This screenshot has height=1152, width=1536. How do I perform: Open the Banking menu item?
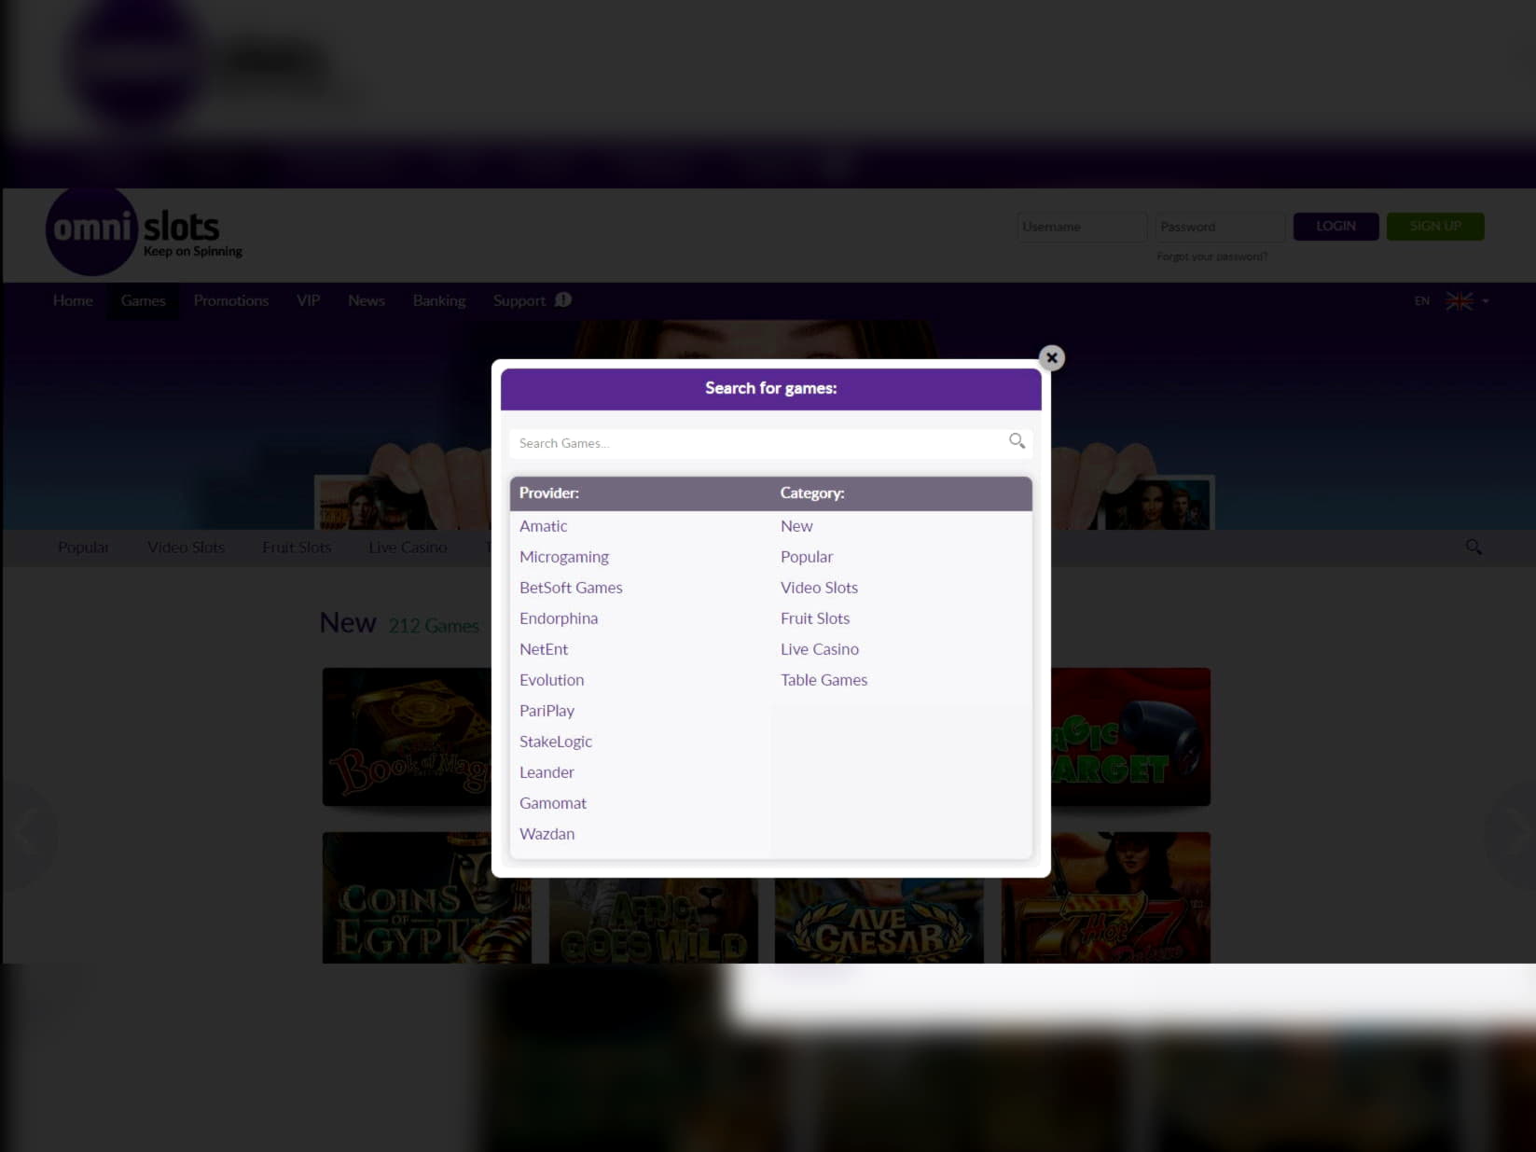439,300
